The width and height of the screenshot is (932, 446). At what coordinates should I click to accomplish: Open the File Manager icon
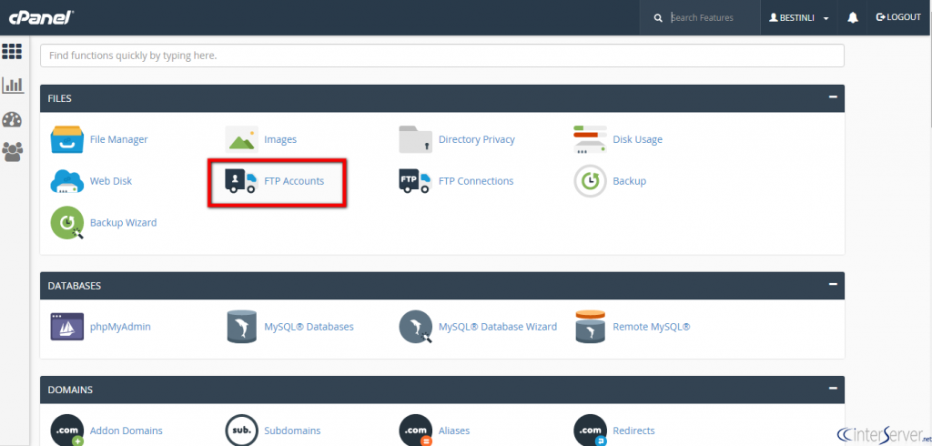pos(67,140)
